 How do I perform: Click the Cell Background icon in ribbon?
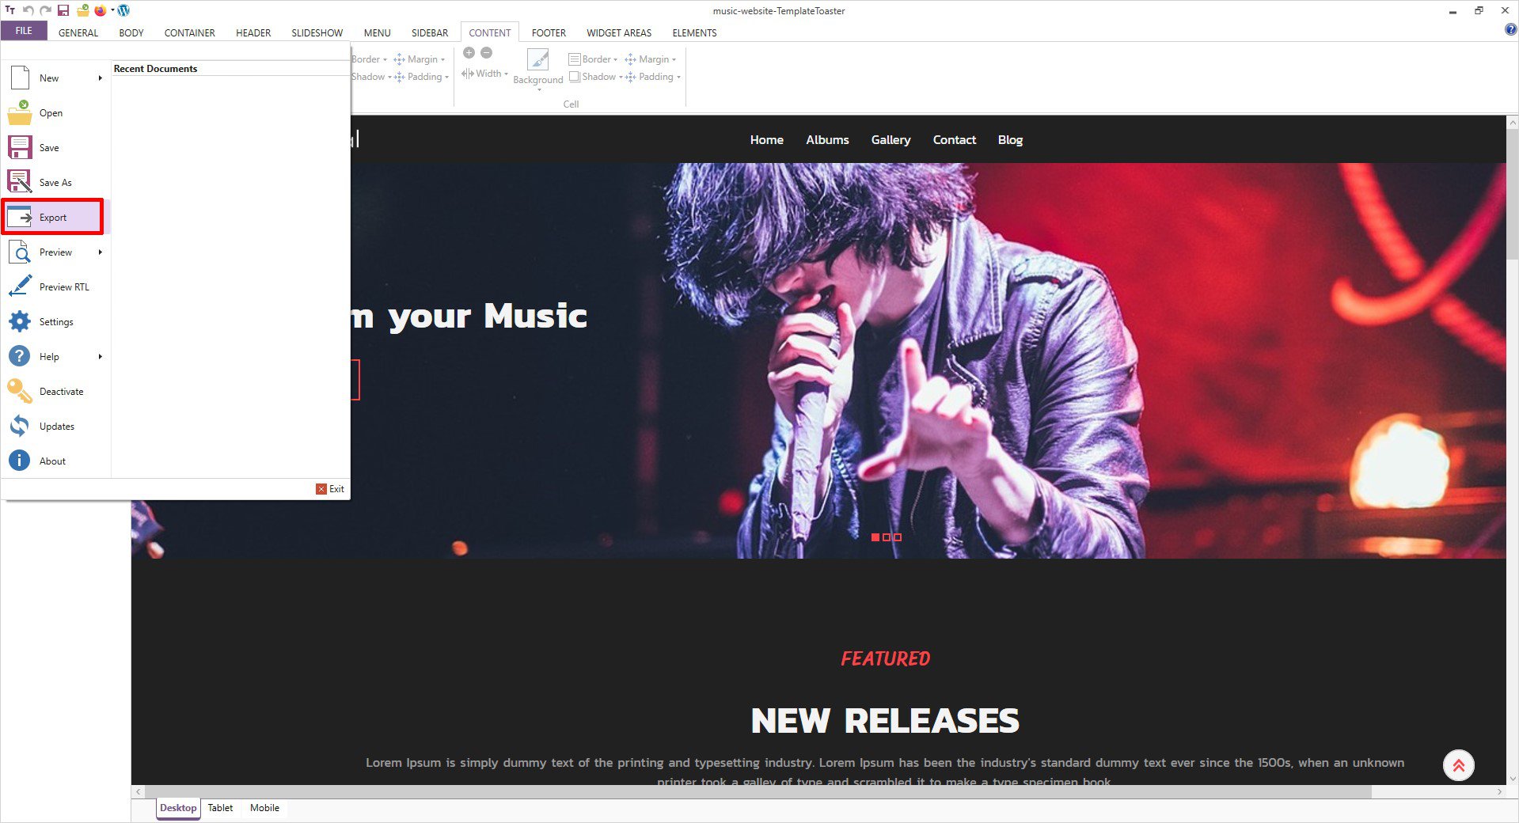click(x=537, y=61)
